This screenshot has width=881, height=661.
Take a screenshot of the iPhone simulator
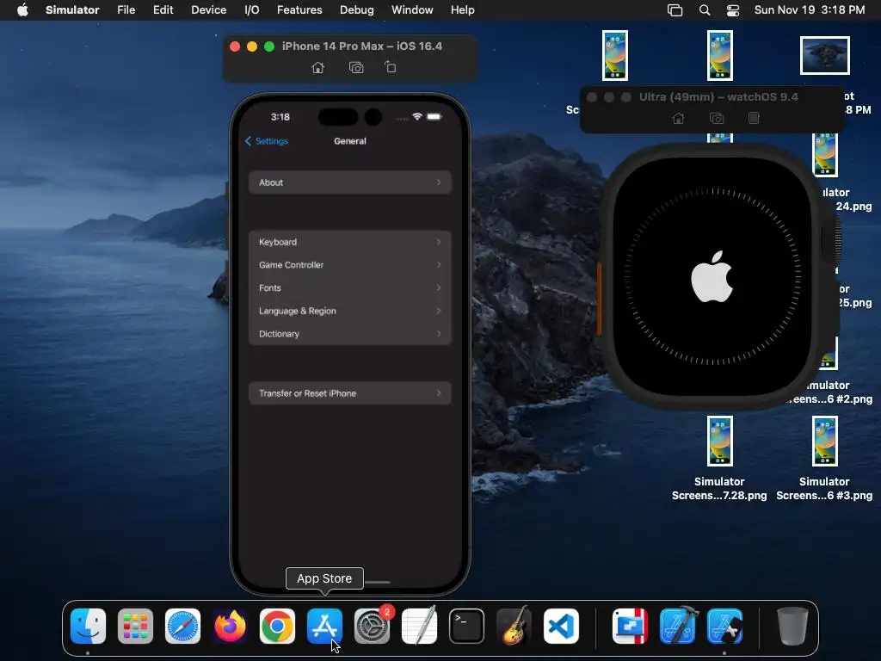click(x=356, y=67)
